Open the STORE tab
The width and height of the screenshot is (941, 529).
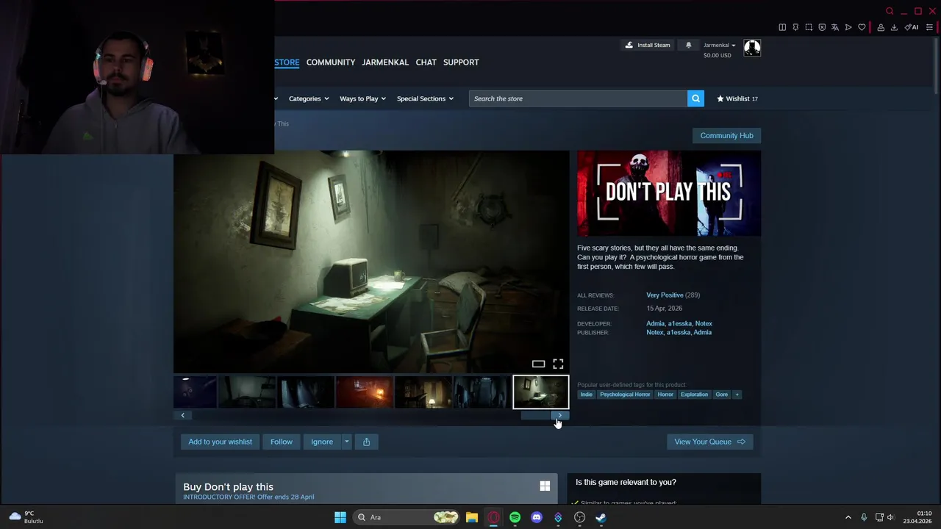click(287, 62)
